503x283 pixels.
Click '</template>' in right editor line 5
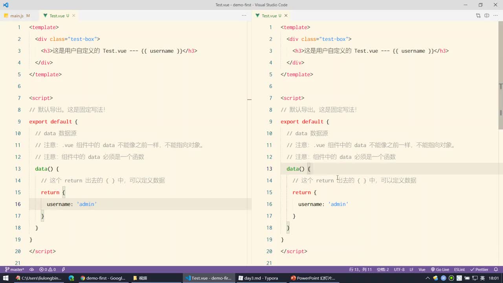tap(297, 74)
